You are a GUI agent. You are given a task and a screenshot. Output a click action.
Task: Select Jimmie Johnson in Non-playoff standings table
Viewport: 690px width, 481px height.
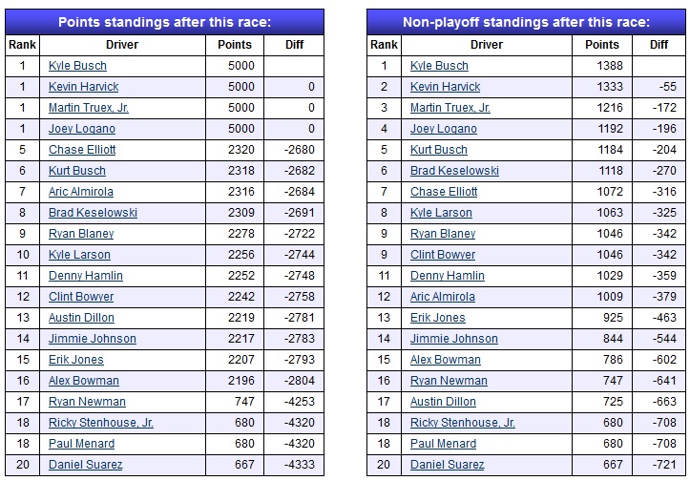point(453,339)
